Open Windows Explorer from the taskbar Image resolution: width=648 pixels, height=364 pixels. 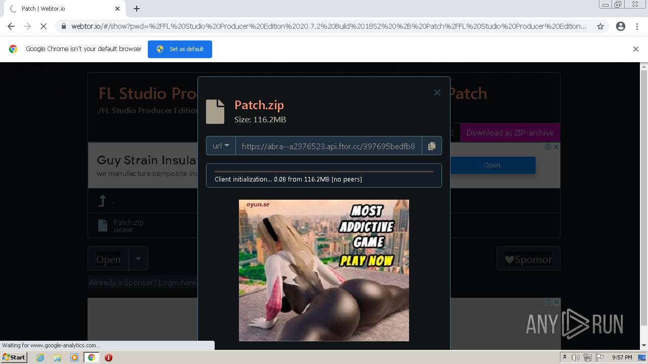tap(57, 357)
